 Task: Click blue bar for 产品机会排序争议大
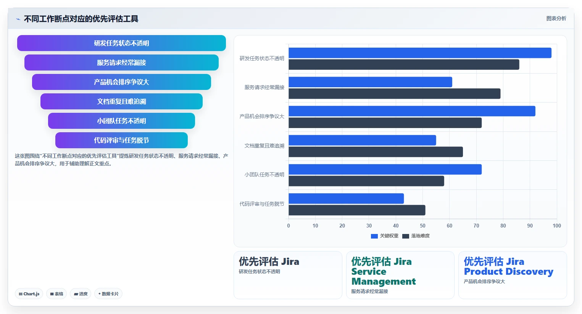pyautogui.click(x=412, y=111)
